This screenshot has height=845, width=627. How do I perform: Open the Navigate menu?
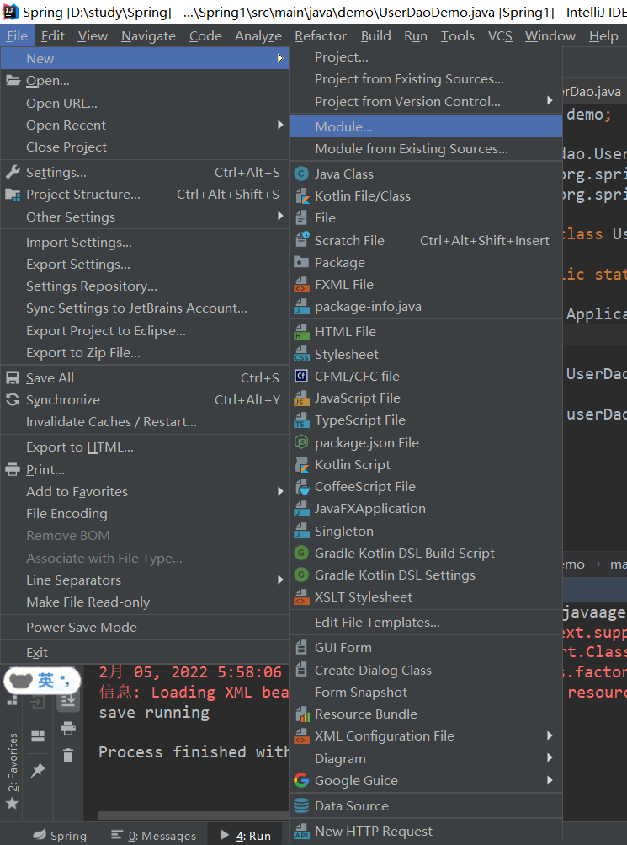tap(148, 36)
